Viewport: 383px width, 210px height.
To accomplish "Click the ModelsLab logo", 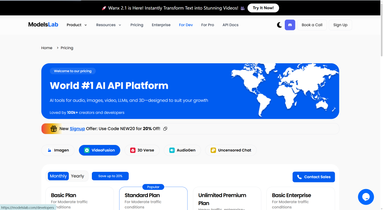I will [43, 25].
